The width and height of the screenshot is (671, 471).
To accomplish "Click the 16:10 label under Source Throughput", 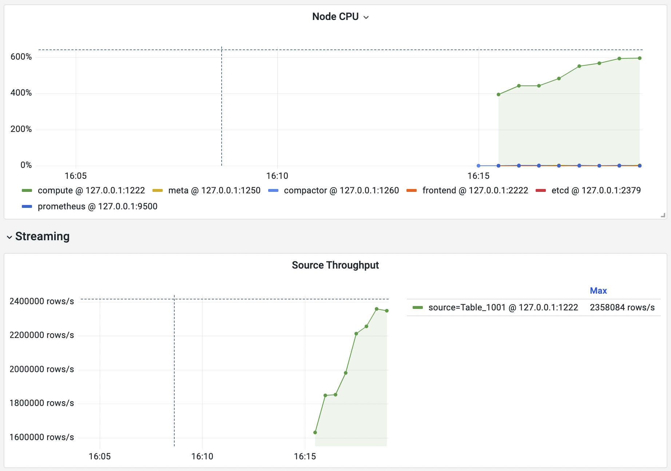I will click(x=202, y=456).
